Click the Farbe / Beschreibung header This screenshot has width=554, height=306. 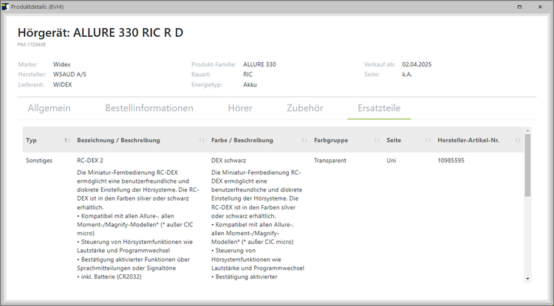(242, 140)
